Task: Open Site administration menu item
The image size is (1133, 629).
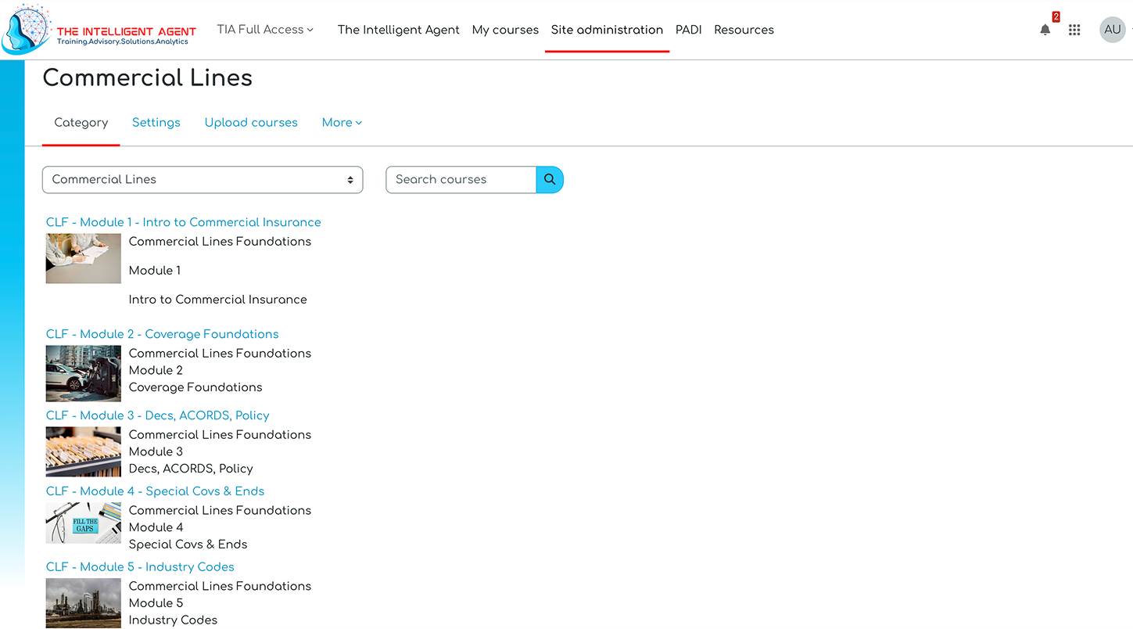Action: click(607, 30)
